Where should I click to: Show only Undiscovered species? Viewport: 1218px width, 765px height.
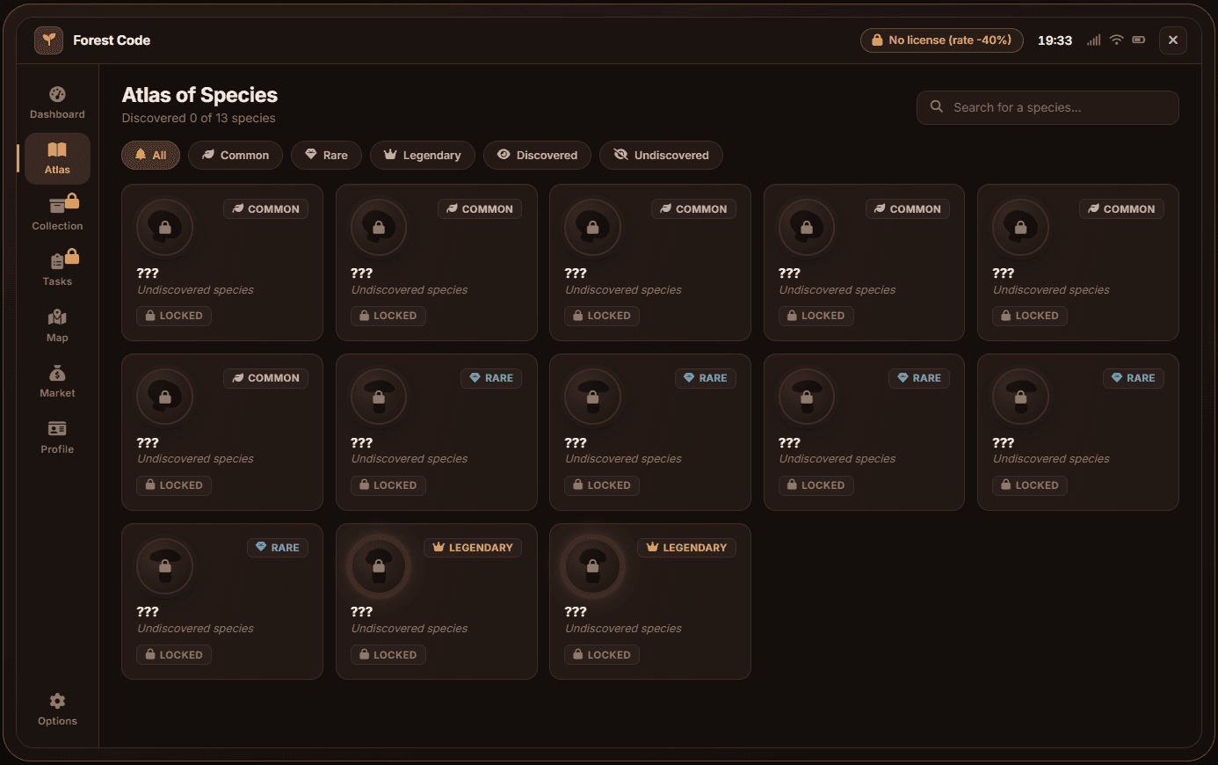[661, 156]
